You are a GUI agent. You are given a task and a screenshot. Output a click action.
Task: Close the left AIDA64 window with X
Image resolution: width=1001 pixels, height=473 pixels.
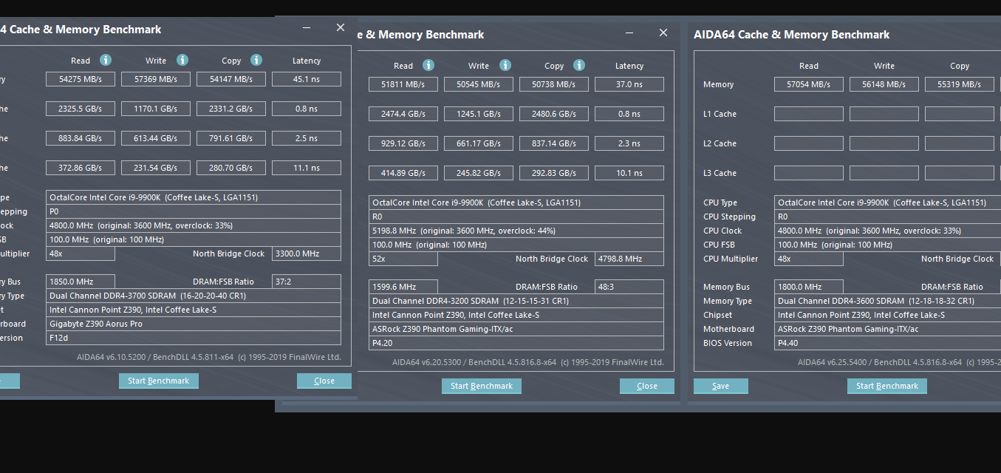point(341,27)
